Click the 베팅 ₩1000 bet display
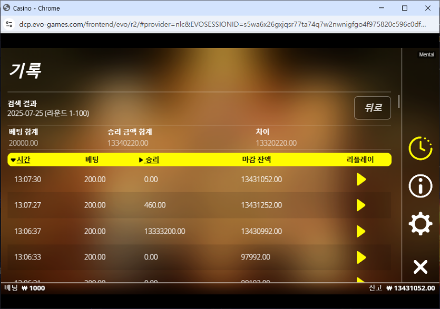440x309 pixels. point(25,288)
